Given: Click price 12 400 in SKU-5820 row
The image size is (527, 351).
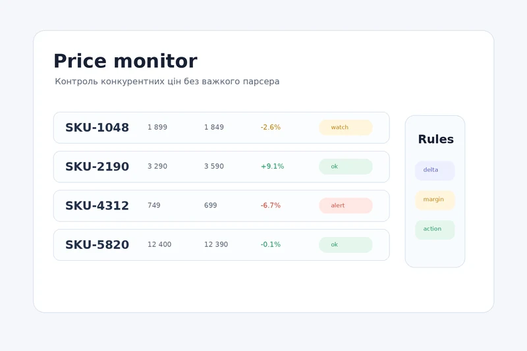Looking at the screenshot, I should pyautogui.click(x=159, y=244).
